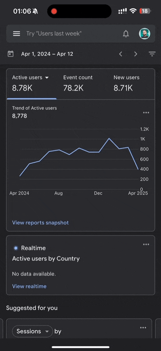Go to next date range arrow
This screenshot has width=161, height=351.
click(135, 54)
